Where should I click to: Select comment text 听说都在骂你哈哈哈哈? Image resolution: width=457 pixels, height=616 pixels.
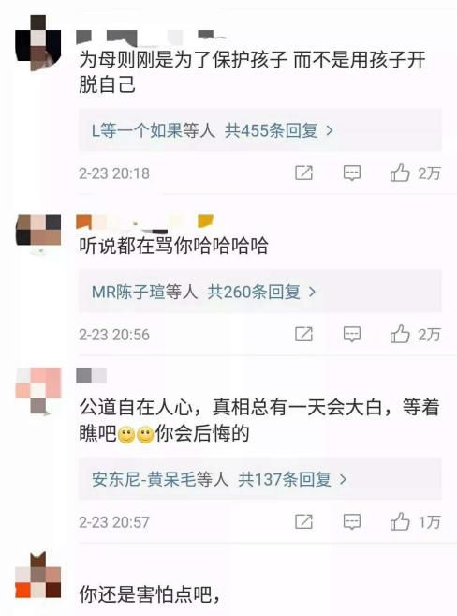point(174,246)
